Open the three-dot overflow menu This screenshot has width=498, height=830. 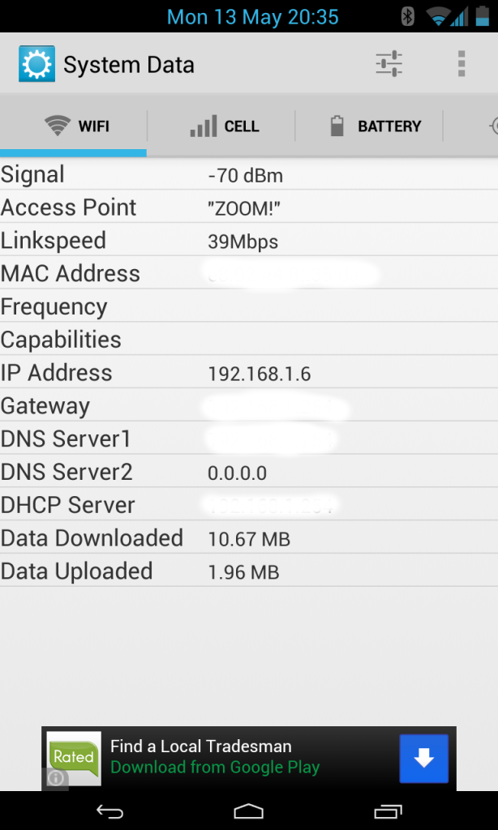[x=461, y=64]
